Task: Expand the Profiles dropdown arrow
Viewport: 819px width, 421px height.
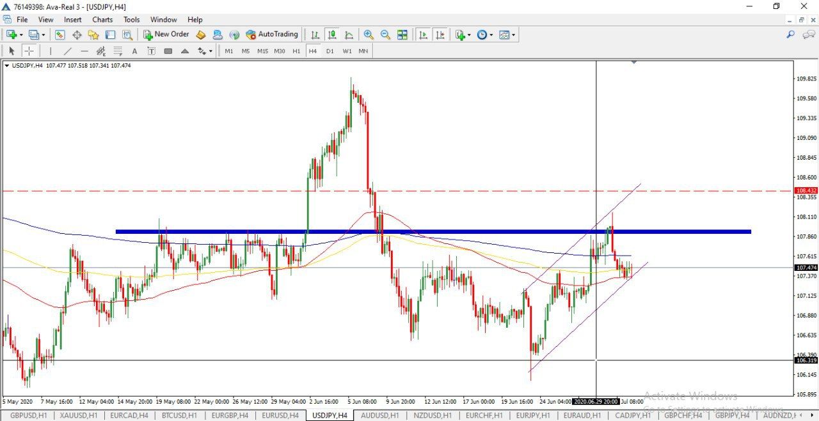Action: click(x=43, y=34)
